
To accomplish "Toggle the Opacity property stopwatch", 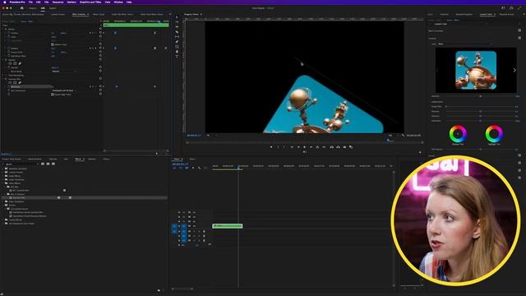I will (x=9, y=67).
